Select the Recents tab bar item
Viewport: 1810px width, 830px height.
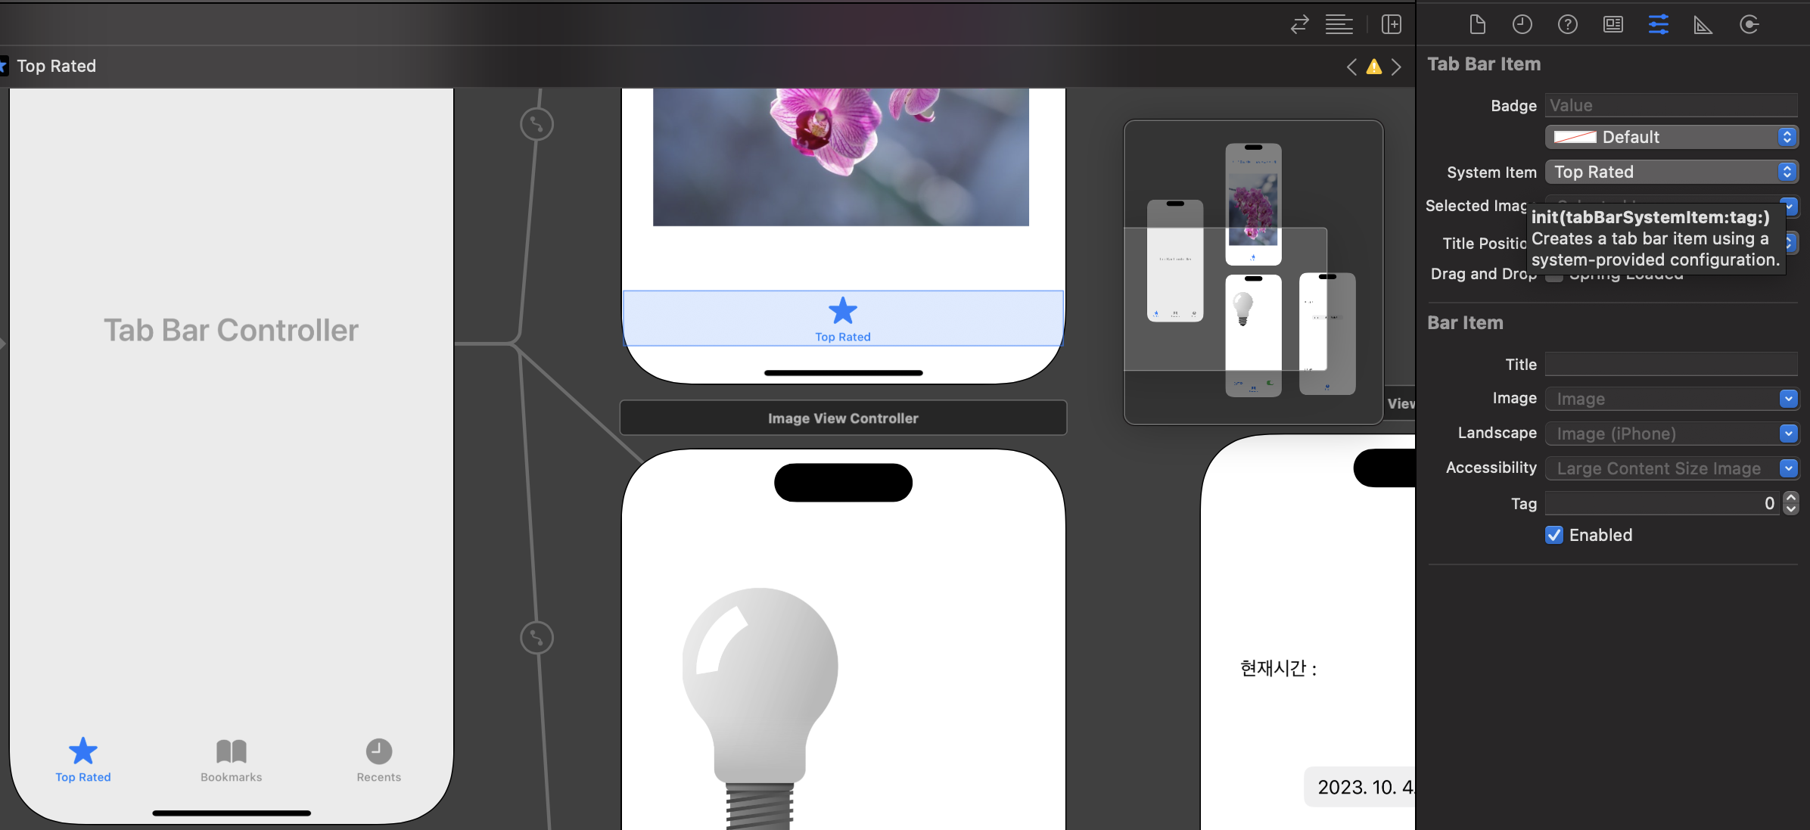[x=378, y=760]
